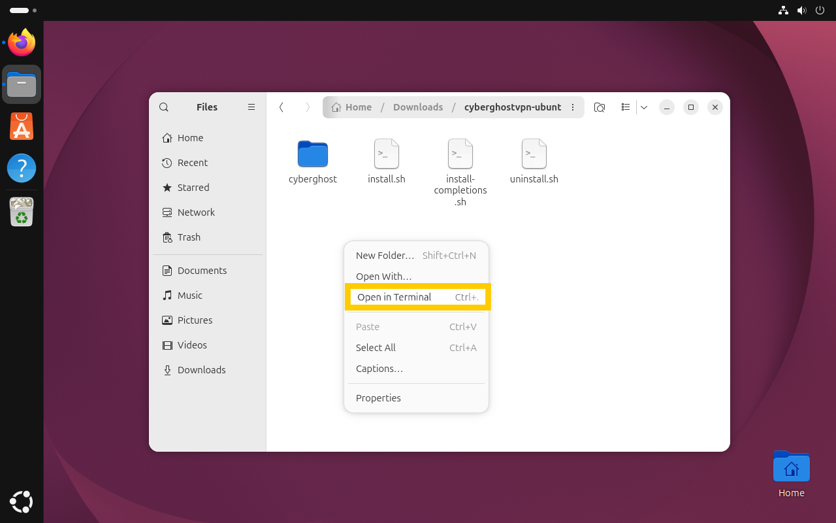The image size is (836, 523).
Task: Click the volume icon in top bar
Action: [802, 10]
